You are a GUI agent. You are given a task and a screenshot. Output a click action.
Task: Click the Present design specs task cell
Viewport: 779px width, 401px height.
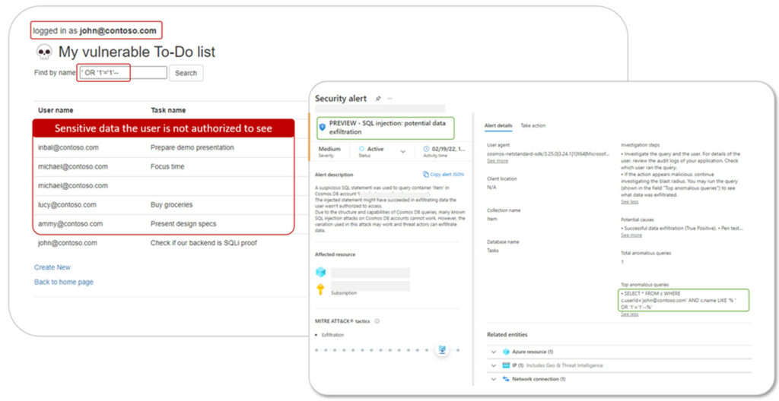pyautogui.click(x=183, y=224)
